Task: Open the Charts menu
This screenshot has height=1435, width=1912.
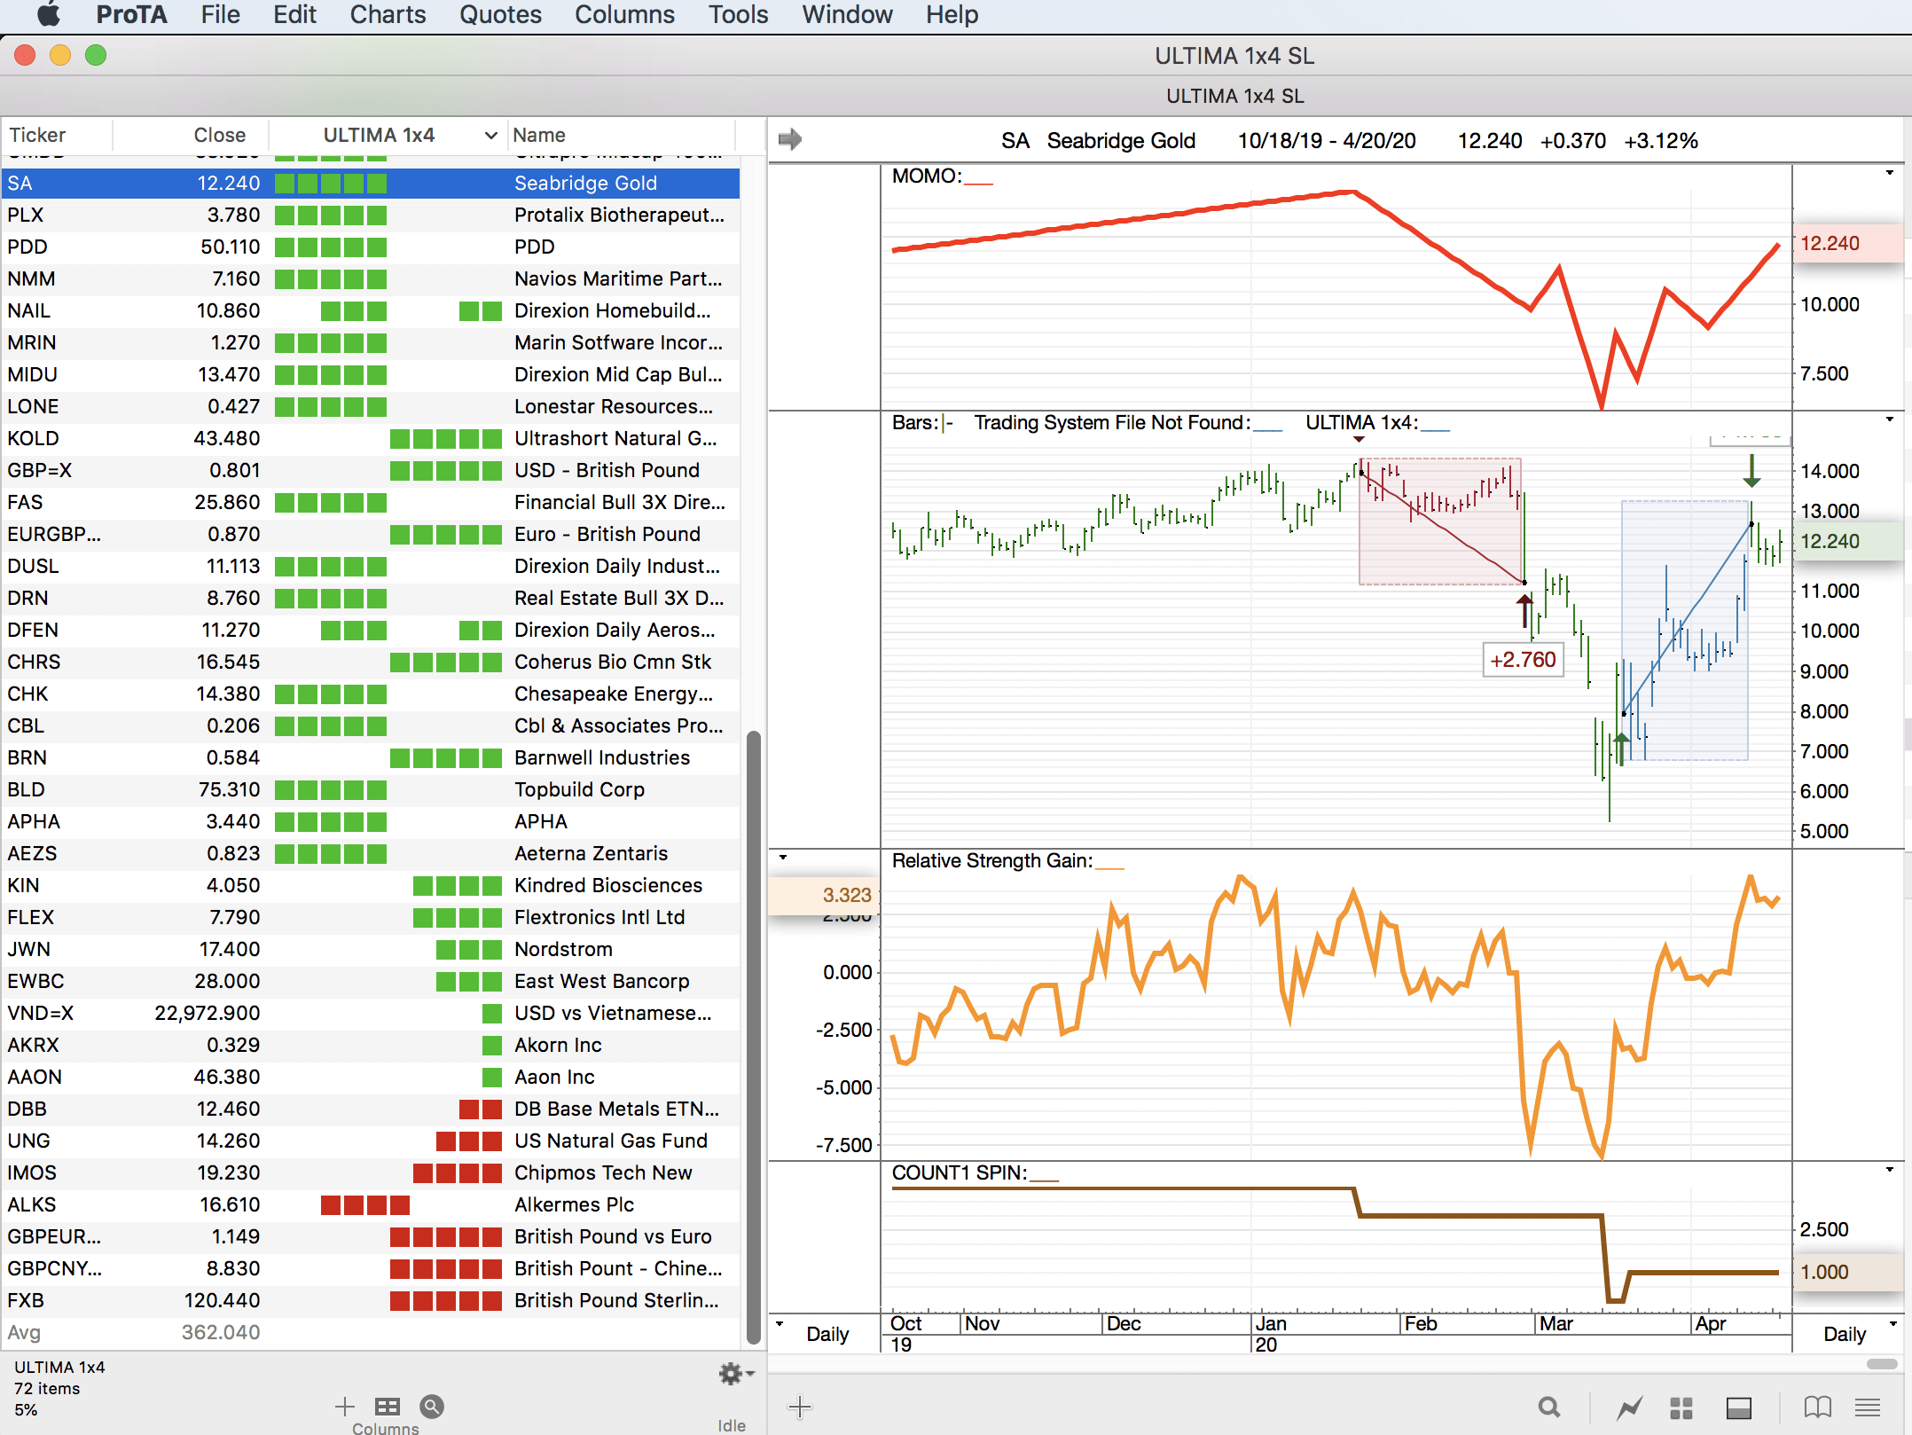Action: tap(388, 15)
